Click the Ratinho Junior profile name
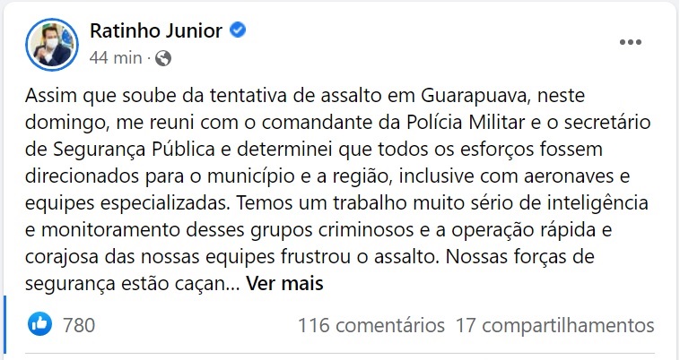The image size is (680, 360). click(156, 30)
